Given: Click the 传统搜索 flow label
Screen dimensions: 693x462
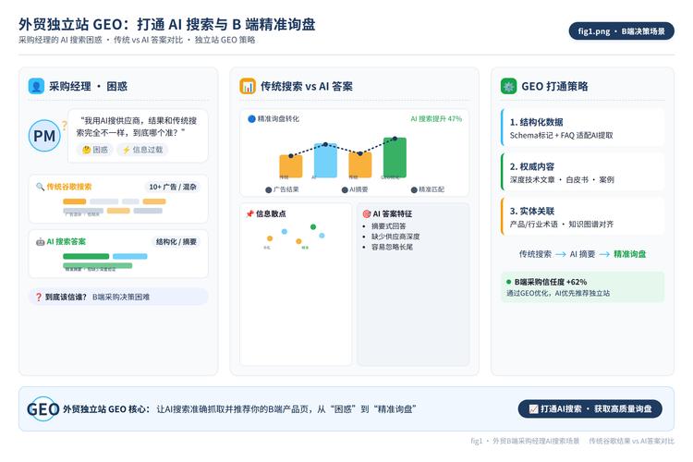Looking at the screenshot, I should (535, 254).
